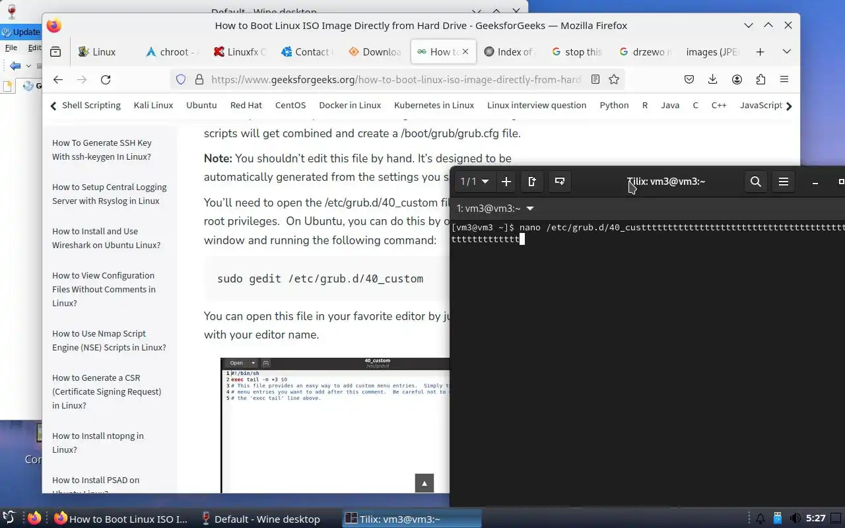The height and width of the screenshot is (528, 845).
Task: Click the Firefox forward arrow
Action: (82, 79)
